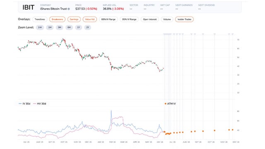Click the (-0.50%) price change
Screen dimensions: 265x149
(91, 9)
